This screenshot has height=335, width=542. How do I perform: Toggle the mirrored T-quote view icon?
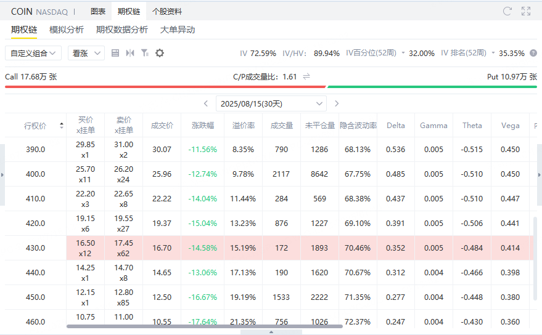(130, 53)
